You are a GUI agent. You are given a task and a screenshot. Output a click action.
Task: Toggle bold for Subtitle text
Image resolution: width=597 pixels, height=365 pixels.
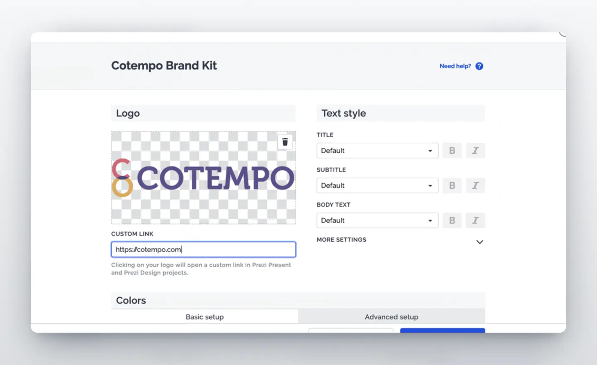[x=452, y=185]
